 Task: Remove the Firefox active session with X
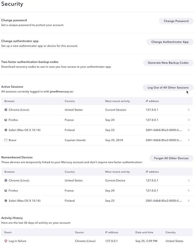[x=189, y=120]
